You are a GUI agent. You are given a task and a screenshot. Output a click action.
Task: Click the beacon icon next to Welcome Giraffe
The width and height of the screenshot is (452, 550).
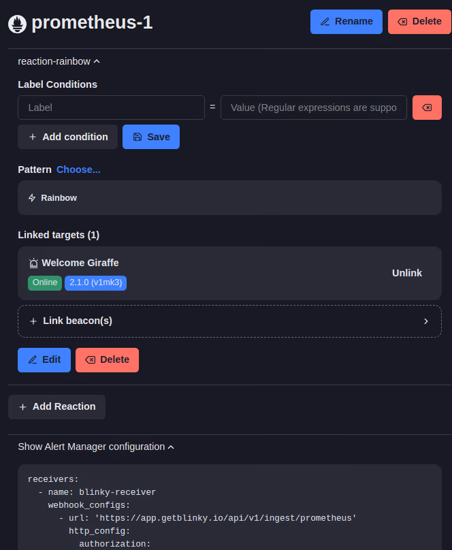(33, 263)
